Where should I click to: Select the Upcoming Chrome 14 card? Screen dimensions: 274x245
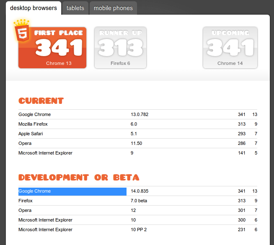tap(230, 48)
